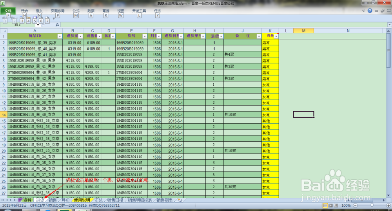Image resolution: width=392 pixels, height=211 pixels.
Task: Click the horizontal scrollbar right arrow
Action: click(x=384, y=200)
